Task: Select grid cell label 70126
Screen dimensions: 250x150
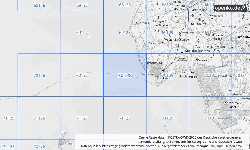Action: point(39,75)
